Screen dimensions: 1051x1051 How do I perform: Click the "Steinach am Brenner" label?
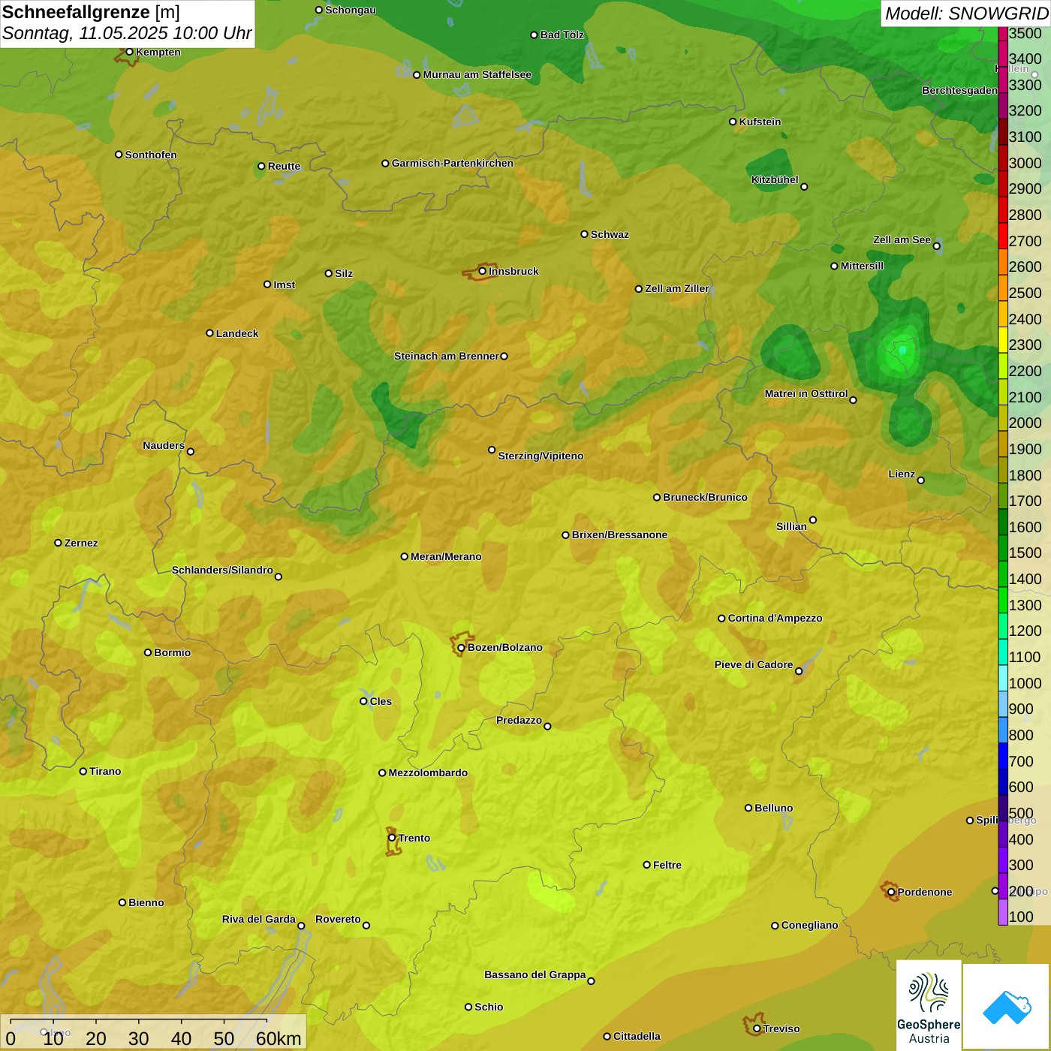[x=447, y=356]
